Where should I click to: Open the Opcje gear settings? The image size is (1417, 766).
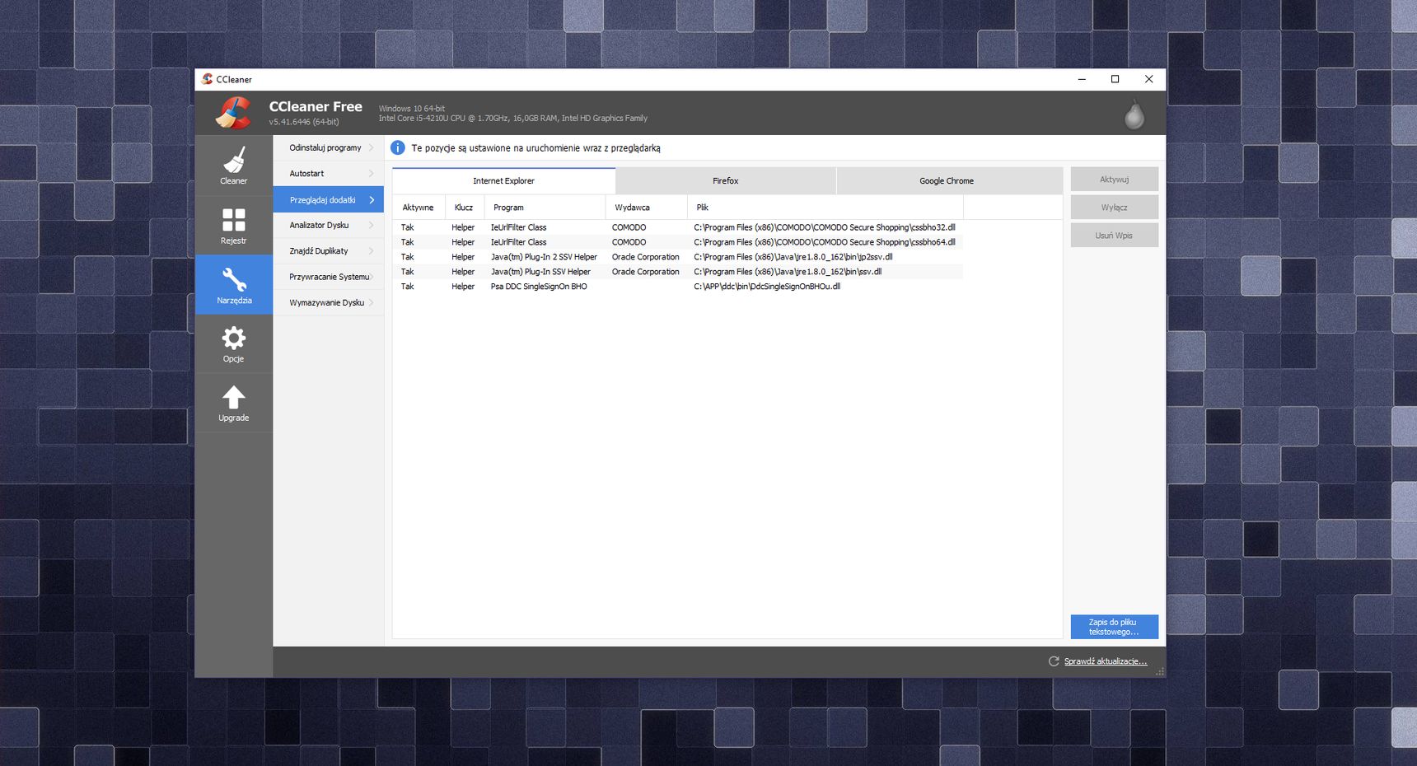pyautogui.click(x=234, y=343)
